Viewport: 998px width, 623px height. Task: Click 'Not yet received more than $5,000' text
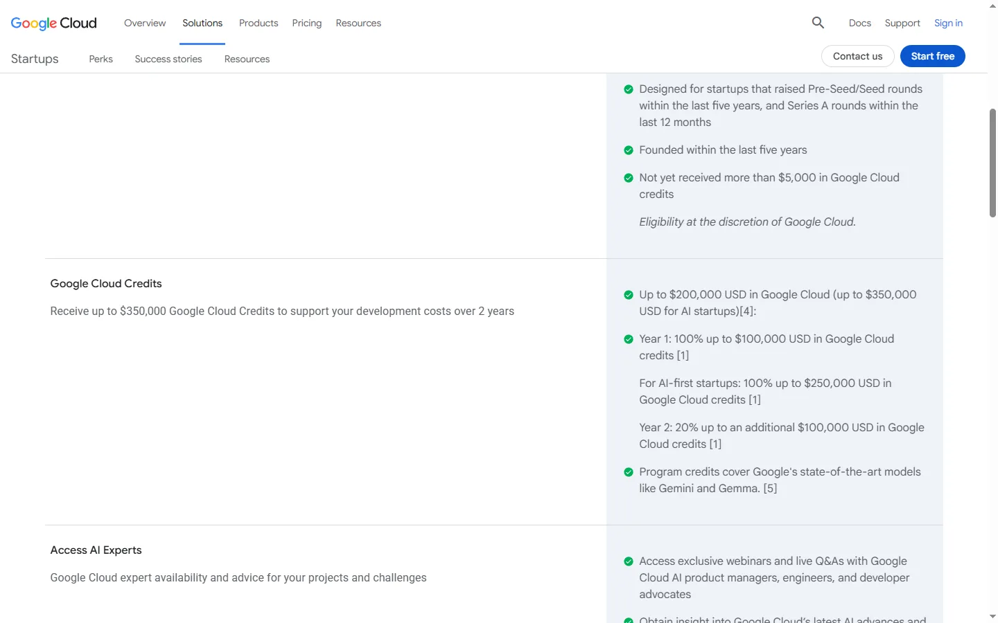pyautogui.click(x=769, y=186)
